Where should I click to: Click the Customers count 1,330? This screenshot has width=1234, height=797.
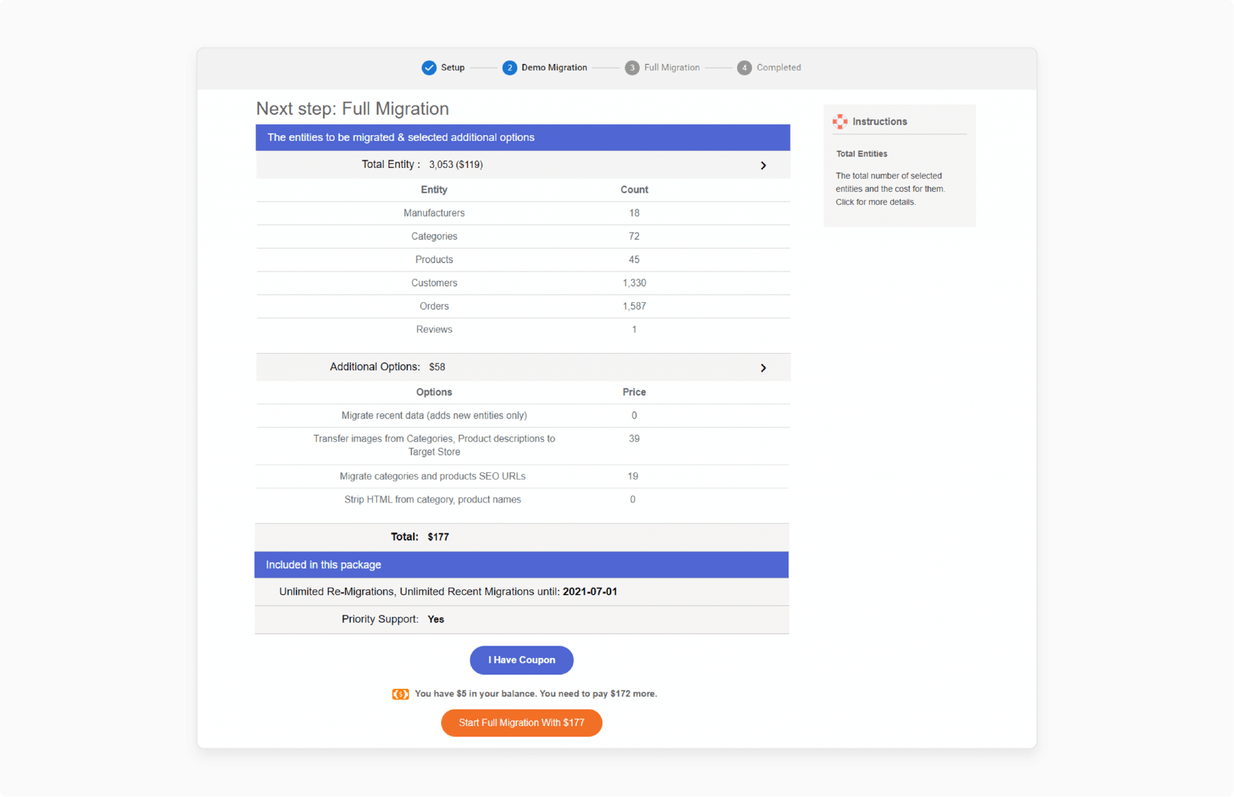click(634, 284)
